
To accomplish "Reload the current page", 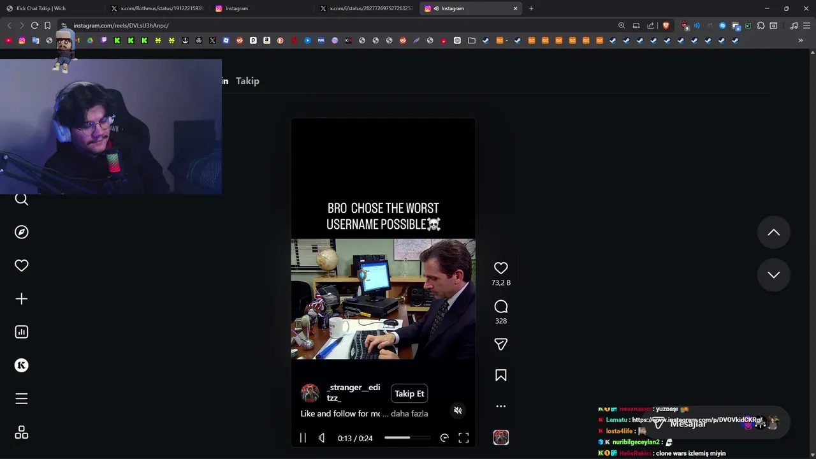I will [34, 25].
